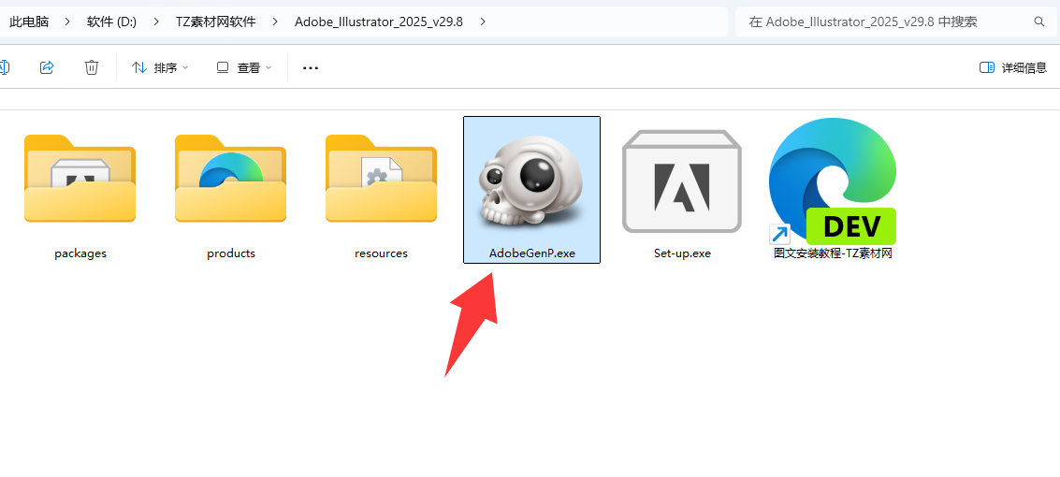This screenshot has width=1060, height=477.
Task: Click the AdobeGenP.exe file name label
Action: [532, 253]
